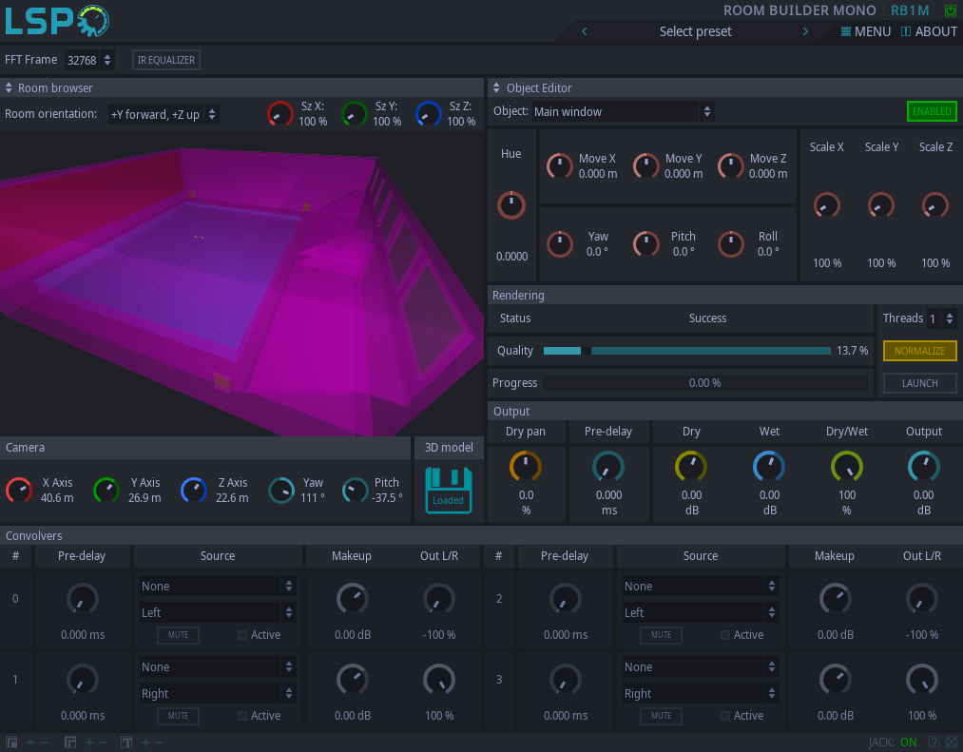Enable the Active checkbox for convolver 0
This screenshot has height=752, width=963.
point(242,635)
